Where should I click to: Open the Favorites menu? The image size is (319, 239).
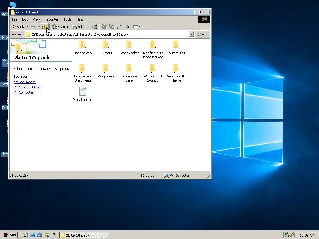51,19
